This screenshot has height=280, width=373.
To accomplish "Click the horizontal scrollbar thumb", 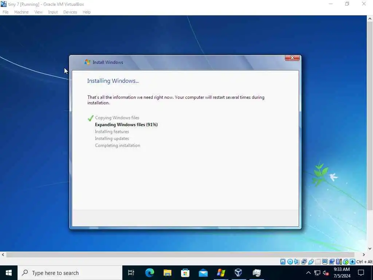I will coord(180,254).
